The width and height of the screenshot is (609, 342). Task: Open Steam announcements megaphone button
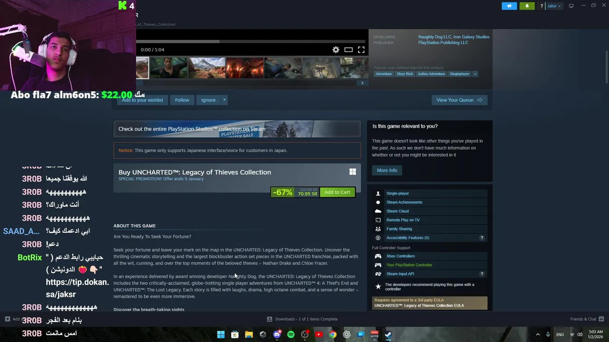click(509, 6)
